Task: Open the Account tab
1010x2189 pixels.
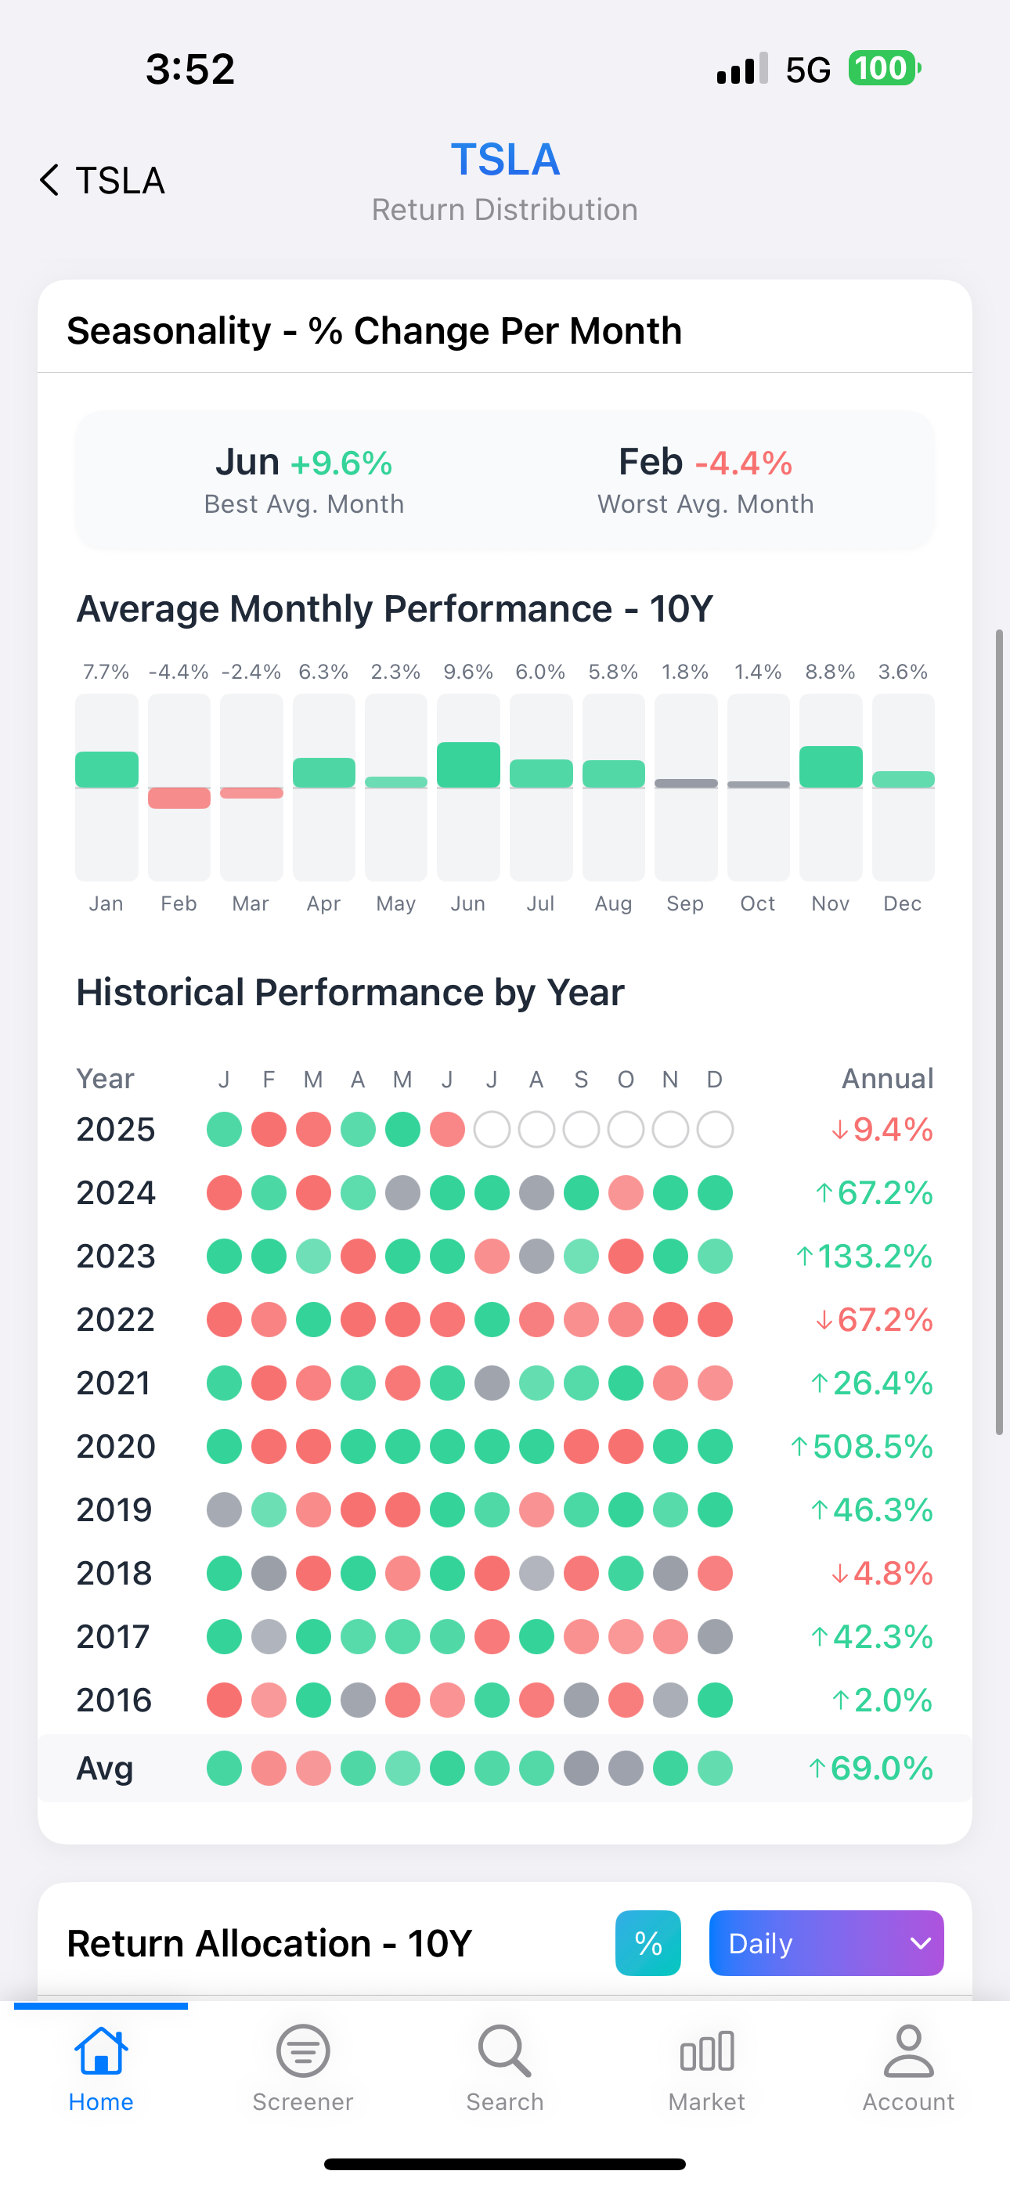Action: pyautogui.click(x=909, y=2069)
